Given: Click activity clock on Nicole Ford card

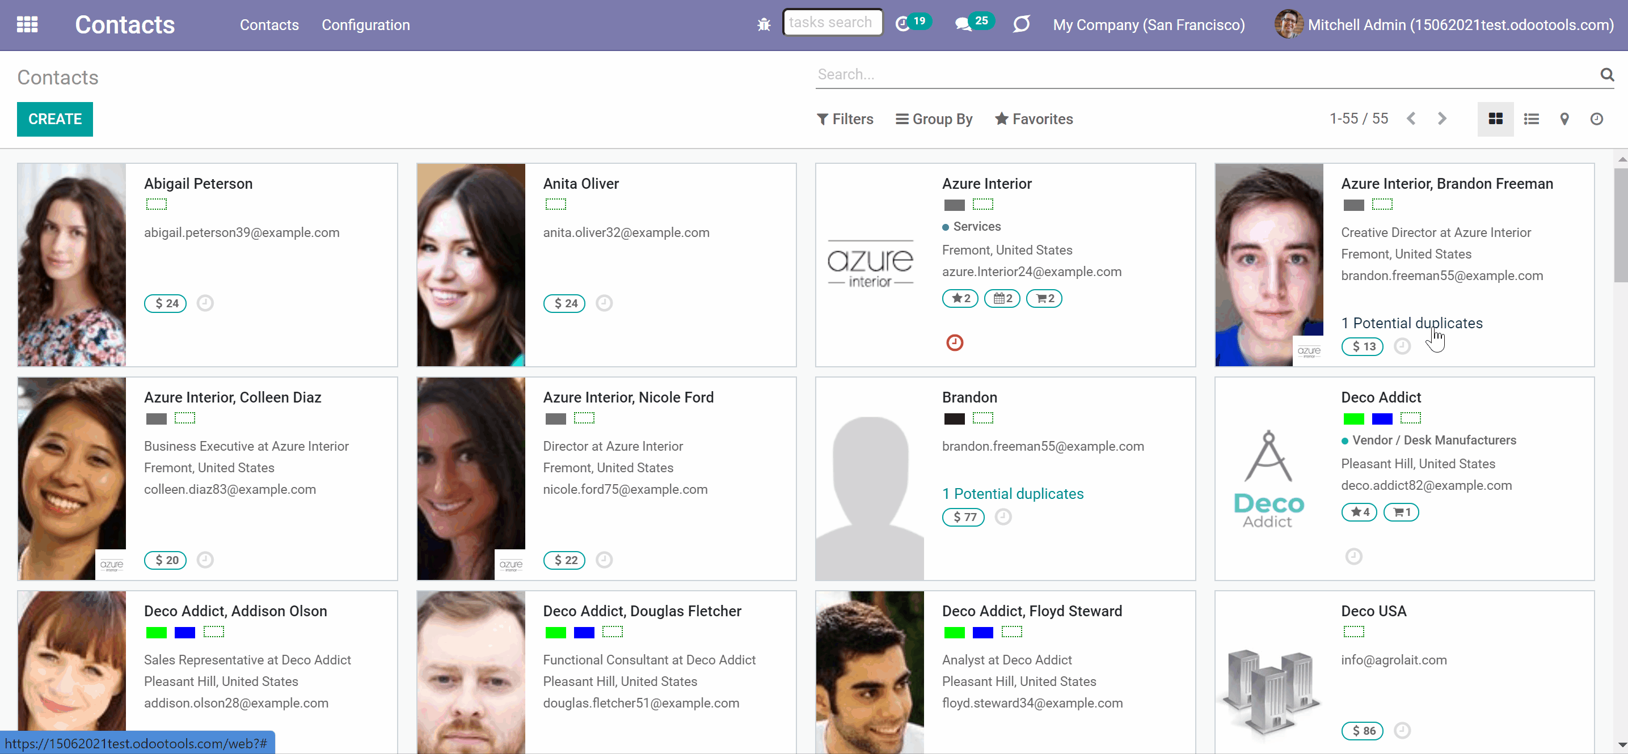Looking at the screenshot, I should (604, 560).
